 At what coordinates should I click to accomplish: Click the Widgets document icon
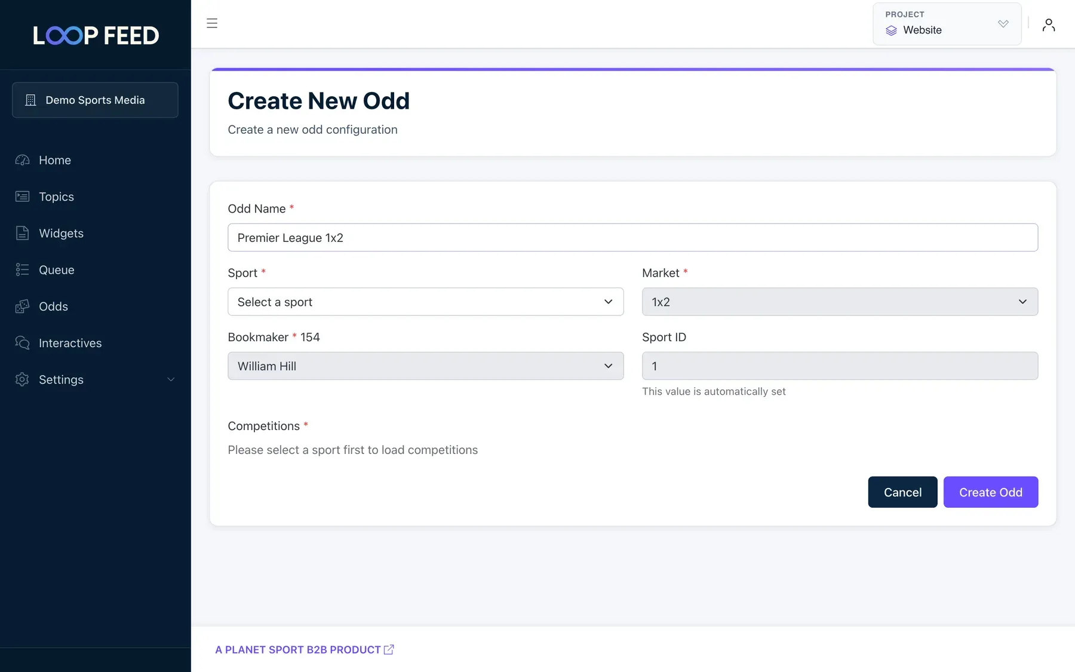click(x=22, y=233)
